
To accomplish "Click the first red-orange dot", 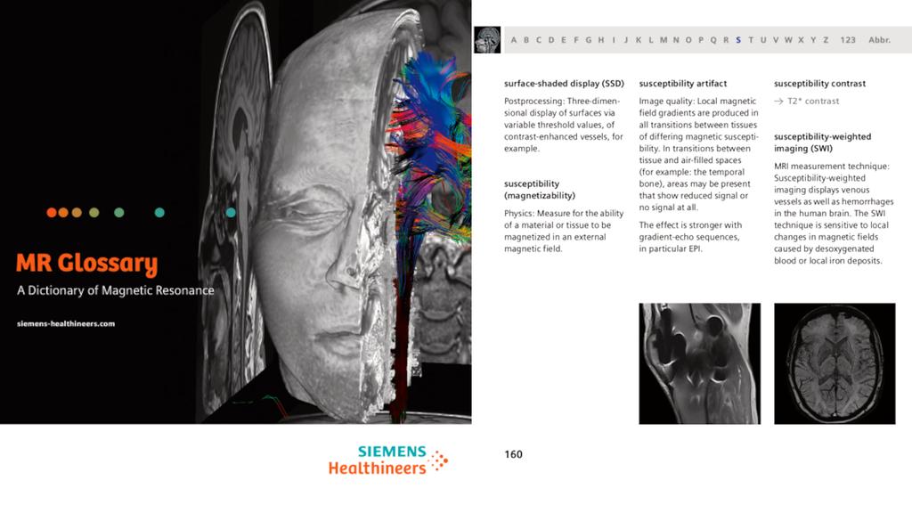I will click(x=52, y=213).
